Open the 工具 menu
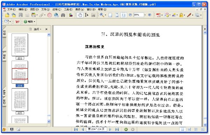Image resolution: width=210 pixels, height=135 pixels. tap(68, 9)
